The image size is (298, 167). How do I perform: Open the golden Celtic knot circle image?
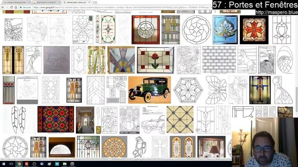pyautogui.click(x=114, y=147)
